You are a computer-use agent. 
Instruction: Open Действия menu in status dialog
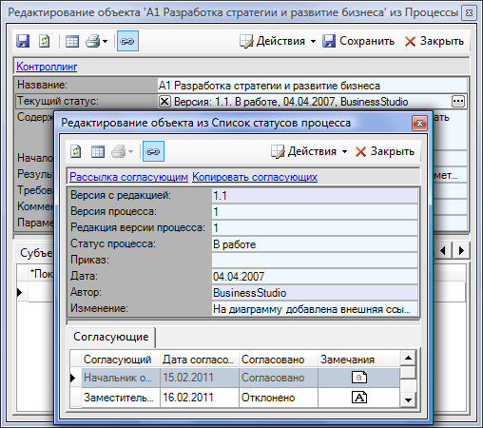pyautogui.click(x=309, y=151)
